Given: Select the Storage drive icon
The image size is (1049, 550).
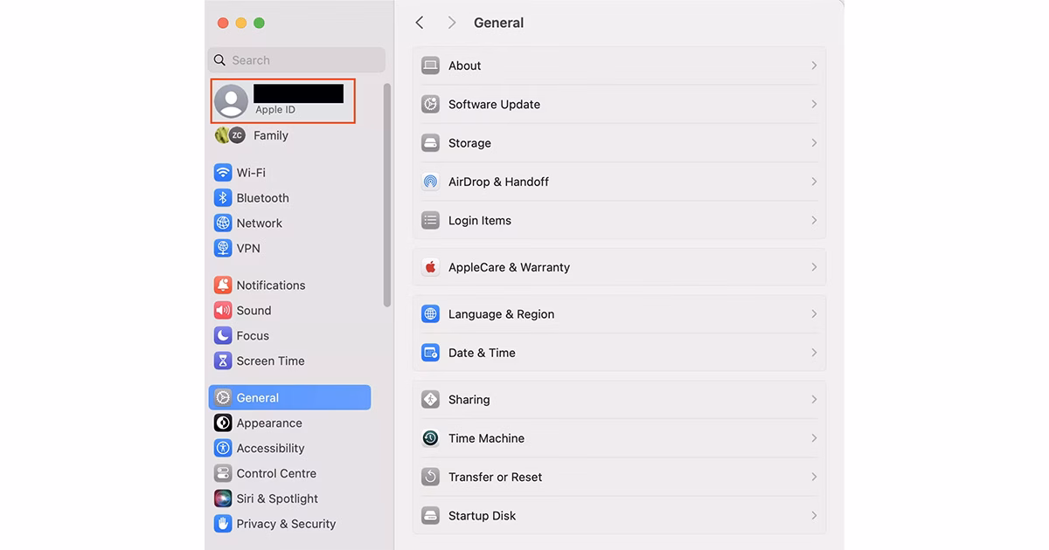Looking at the screenshot, I should pos(430,143).
